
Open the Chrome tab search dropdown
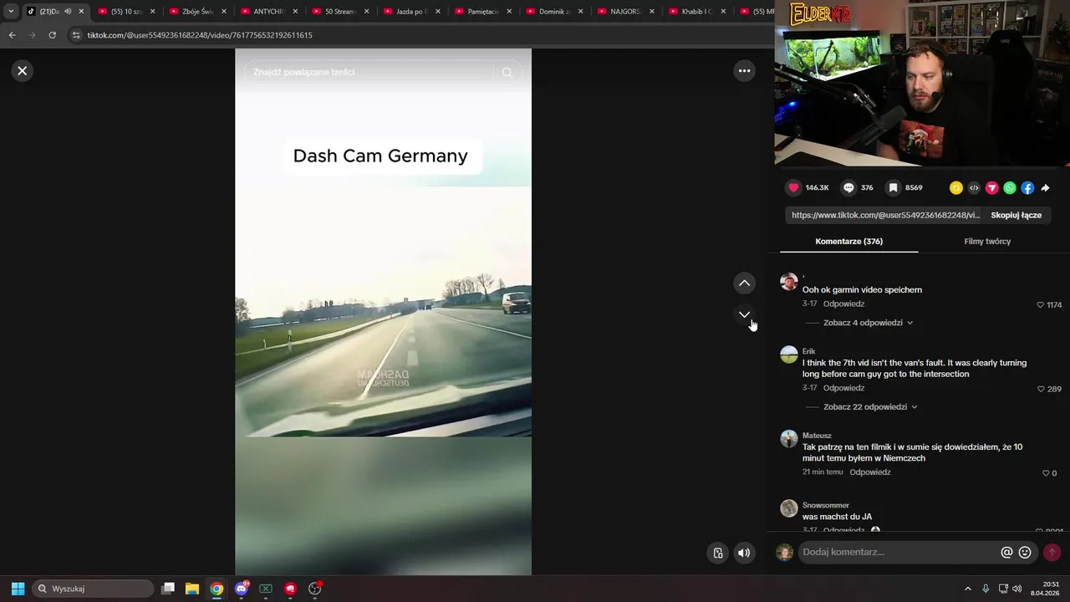(11, 12)
